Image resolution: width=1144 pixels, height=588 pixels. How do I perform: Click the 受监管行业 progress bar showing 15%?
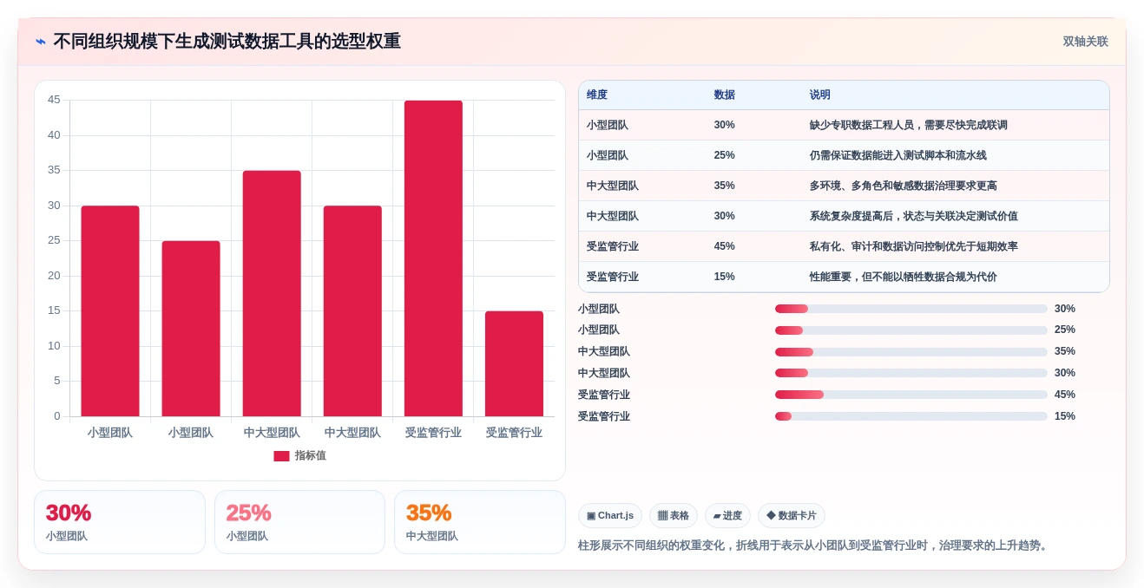(911, 416)
